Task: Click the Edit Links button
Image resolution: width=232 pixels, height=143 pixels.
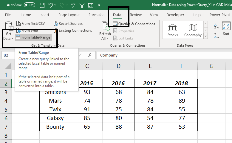Action: tap(123, 38)
